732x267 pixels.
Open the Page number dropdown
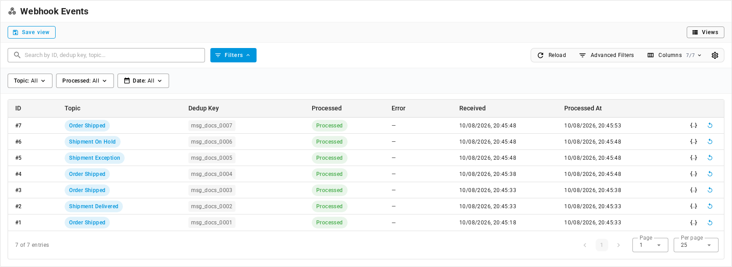point(650,245)
